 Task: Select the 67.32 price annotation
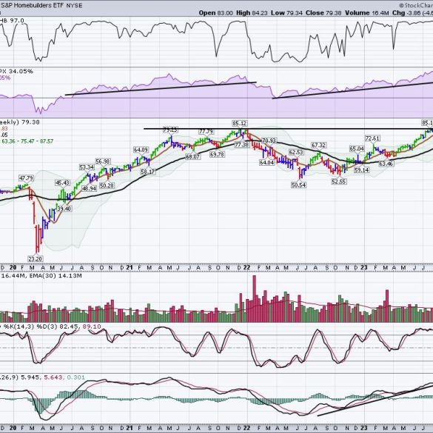pos(319,145)
